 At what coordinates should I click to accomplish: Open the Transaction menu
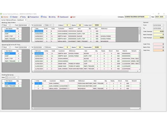point(33,17)
